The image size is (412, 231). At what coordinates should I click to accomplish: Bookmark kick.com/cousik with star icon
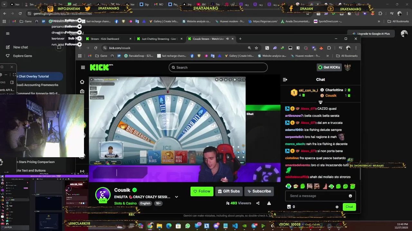(x=256, y=48)
